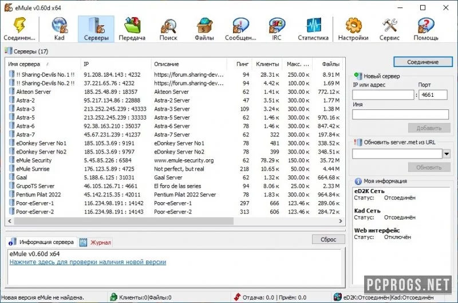458x303 pixels.
Task: Click the server.met URL input field
Action: [397, 154]
